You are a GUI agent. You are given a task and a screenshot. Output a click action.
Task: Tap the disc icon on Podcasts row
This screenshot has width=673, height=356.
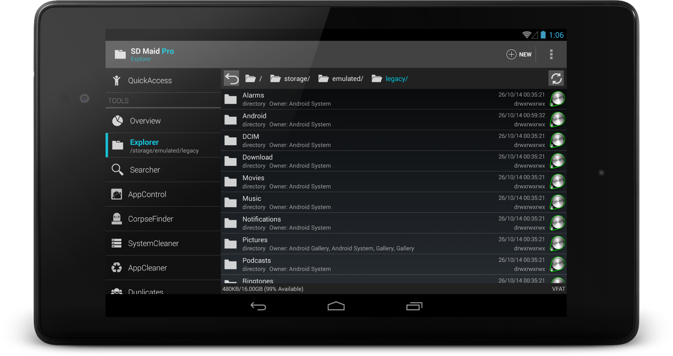pos(558,264)
